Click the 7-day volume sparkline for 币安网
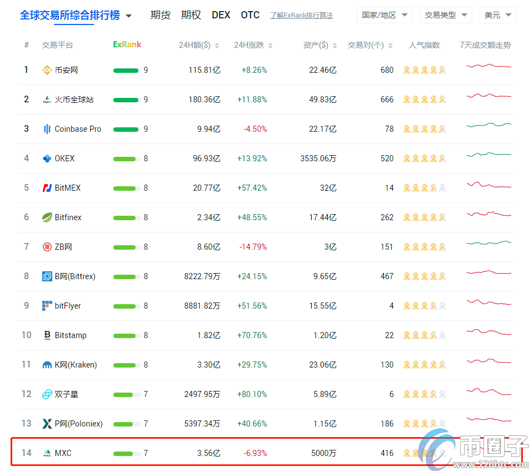529x471 pixels. (489, 66)
